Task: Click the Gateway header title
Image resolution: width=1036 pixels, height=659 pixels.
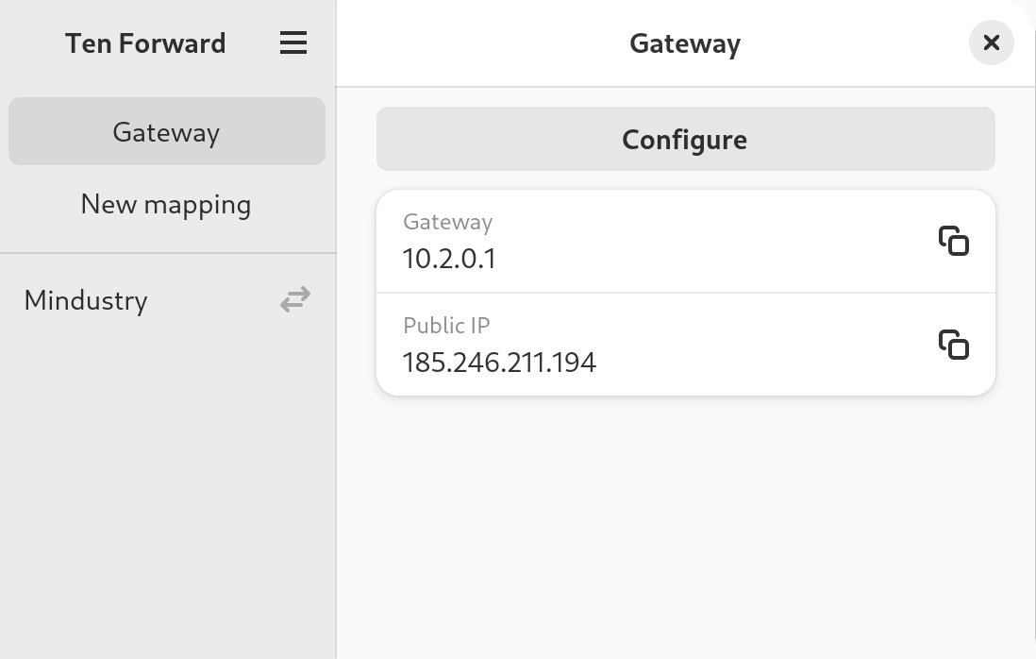Action: (x=685, y=43)
